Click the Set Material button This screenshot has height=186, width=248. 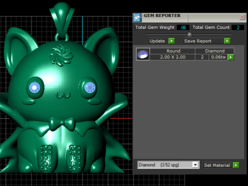click(x=217, y=165)
